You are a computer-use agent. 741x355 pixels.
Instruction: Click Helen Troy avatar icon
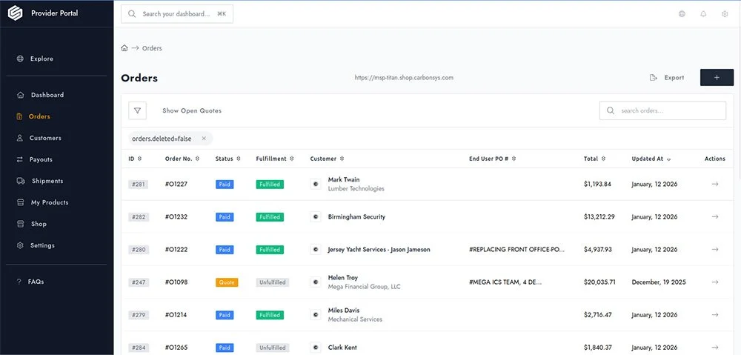click(316, 282)
